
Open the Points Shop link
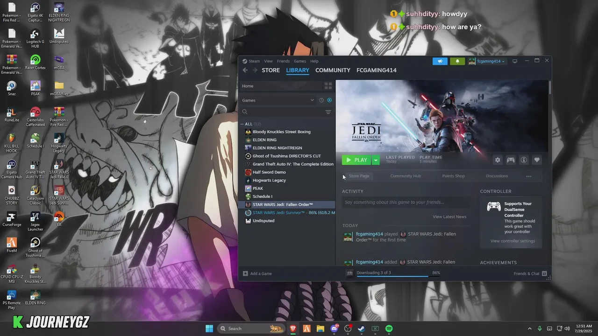tap(453, 176)
